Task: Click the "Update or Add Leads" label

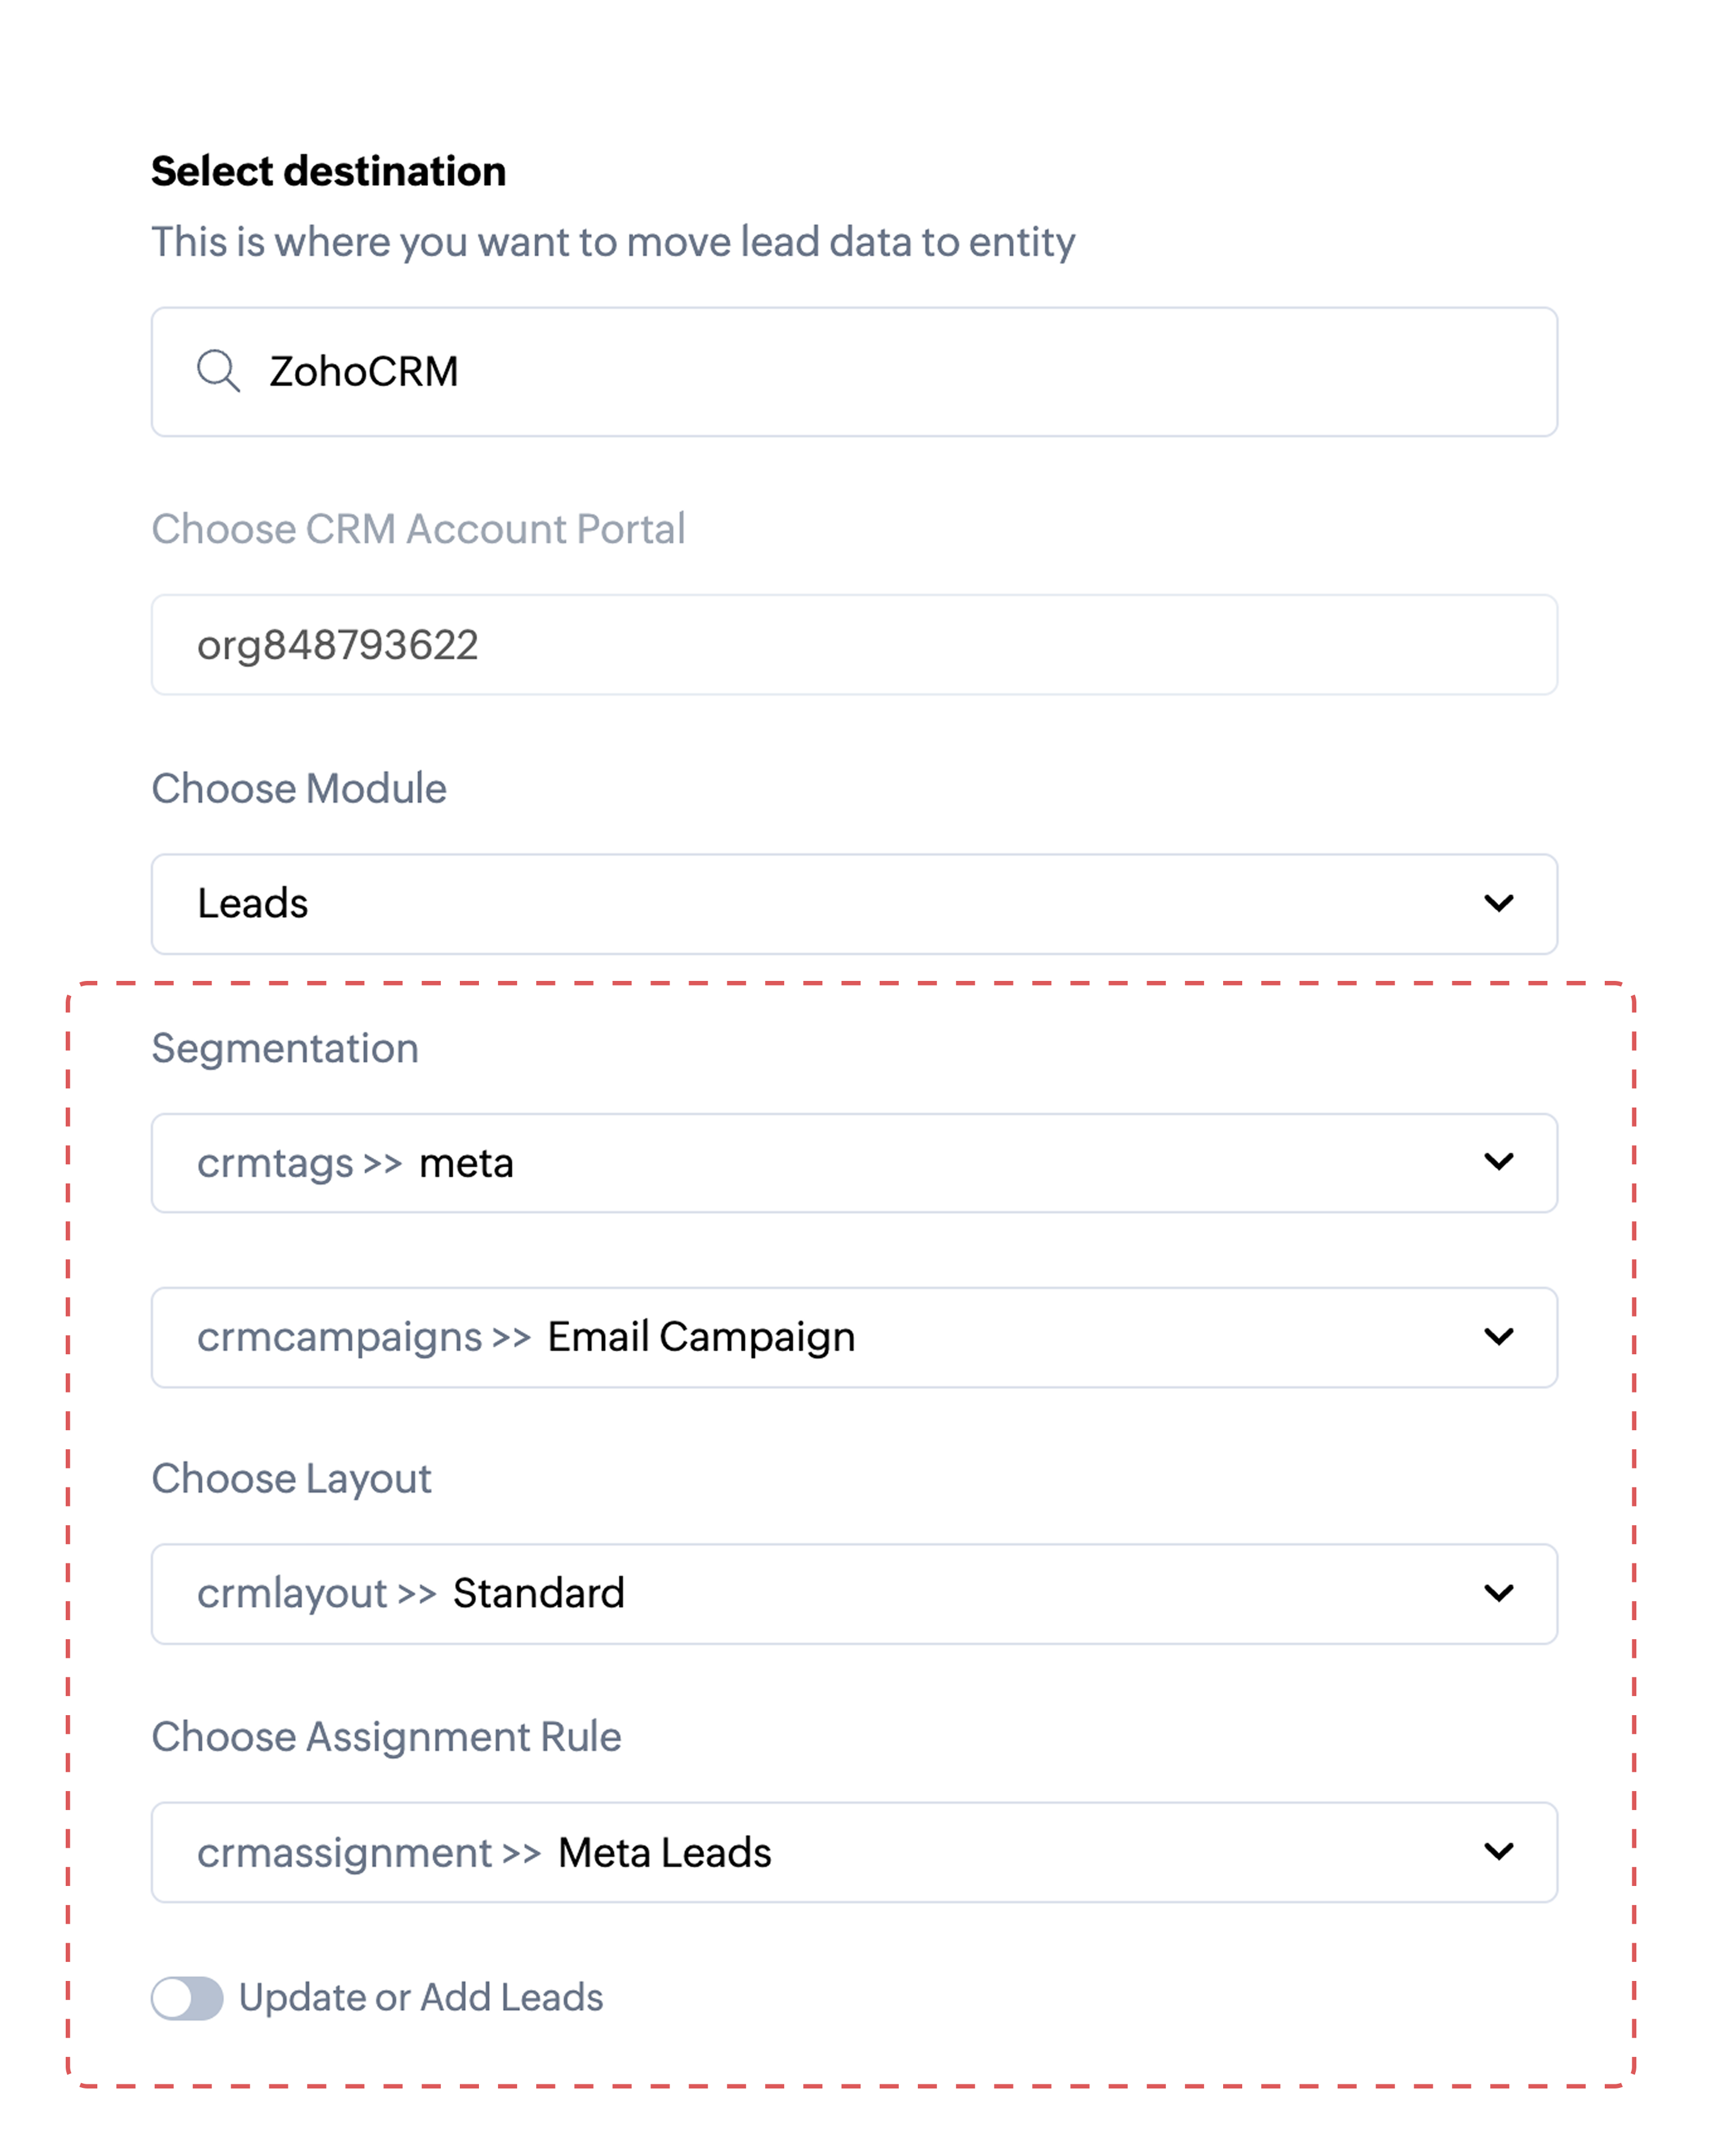Action: click(x=421, y=1998)
